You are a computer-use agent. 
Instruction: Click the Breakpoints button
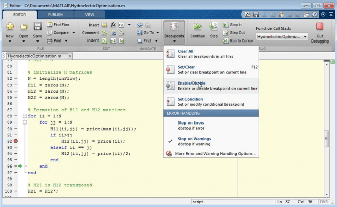click(x=174, y=32)
